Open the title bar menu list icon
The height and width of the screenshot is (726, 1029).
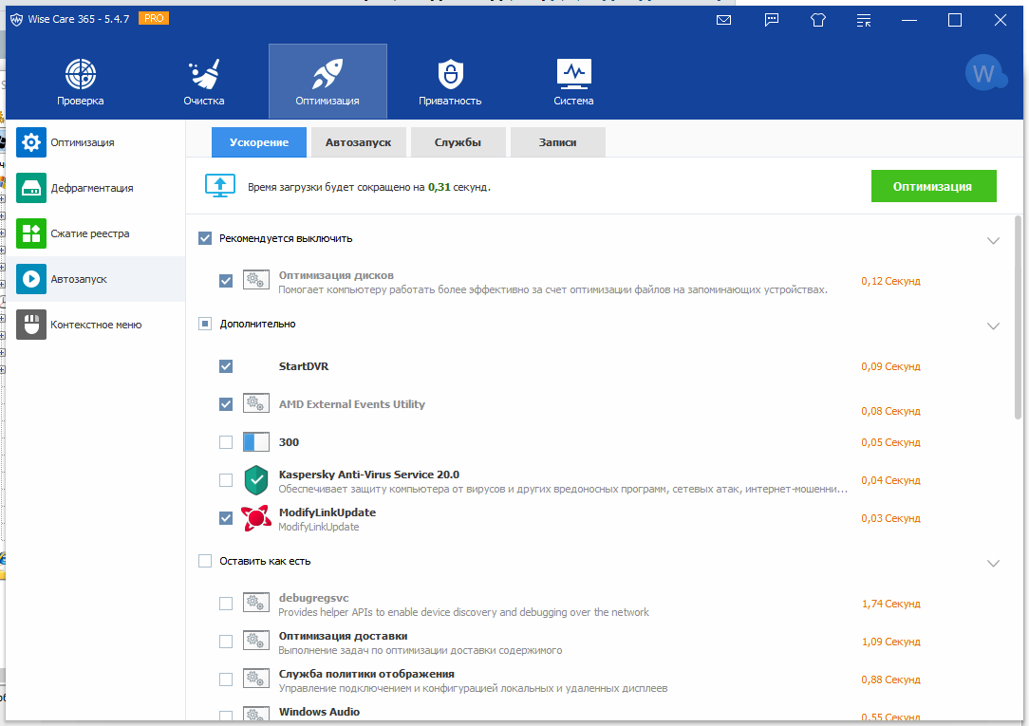pos(864,20)
